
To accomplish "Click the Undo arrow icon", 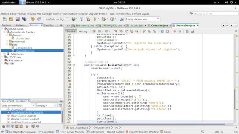I will tap(32, 19).
